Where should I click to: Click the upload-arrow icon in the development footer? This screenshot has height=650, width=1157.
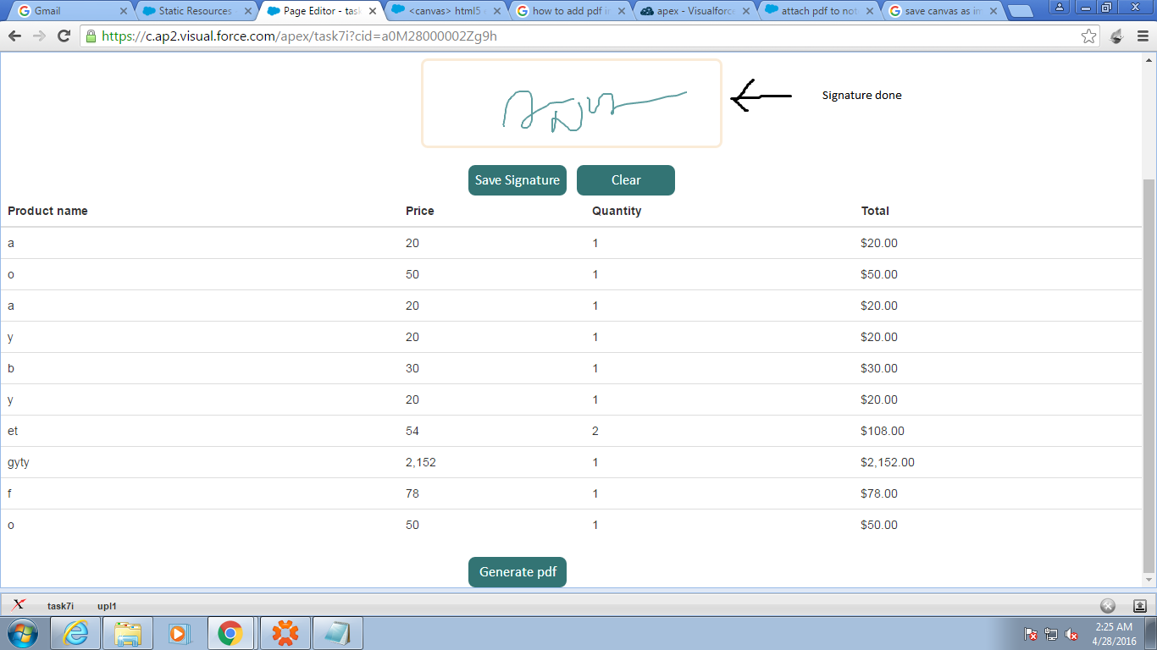1141,605
